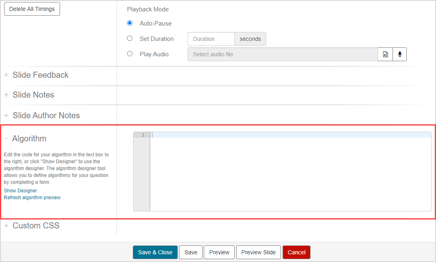Expand the Slide Notes section
This screenshot has height=262, width=436.
click(33, 95)
